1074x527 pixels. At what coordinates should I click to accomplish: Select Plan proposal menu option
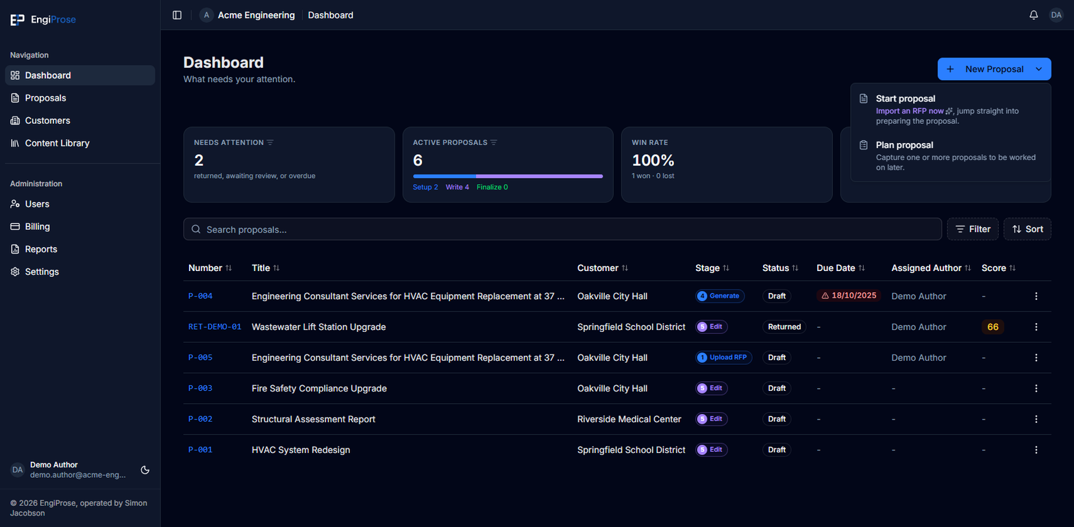pyautogui.click(x=951, y=155)
